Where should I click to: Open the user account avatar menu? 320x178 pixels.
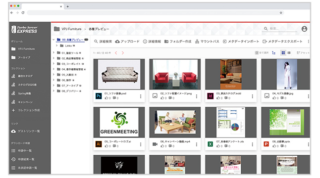click(304, 29)
